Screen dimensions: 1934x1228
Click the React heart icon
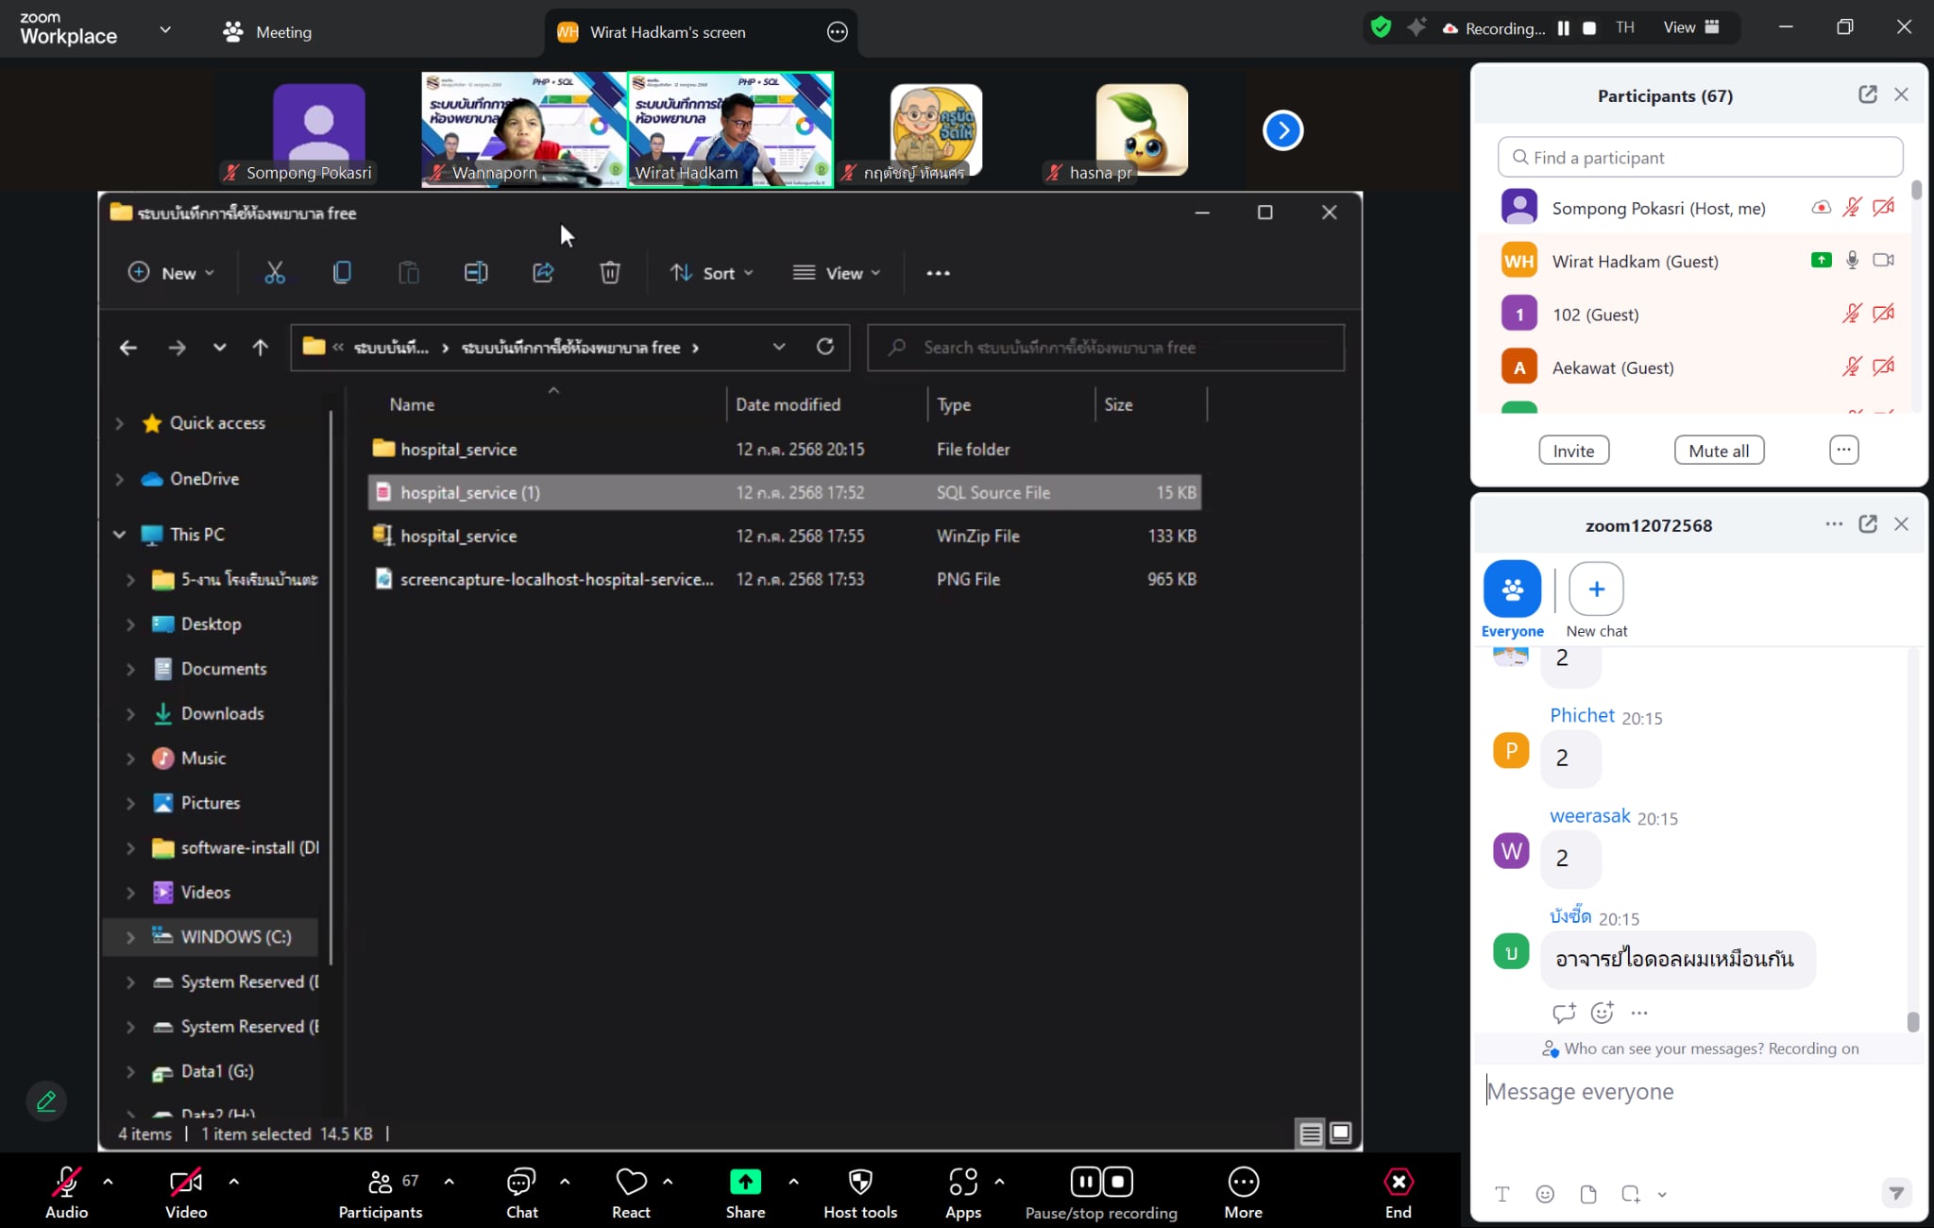tap(631, 1182)
